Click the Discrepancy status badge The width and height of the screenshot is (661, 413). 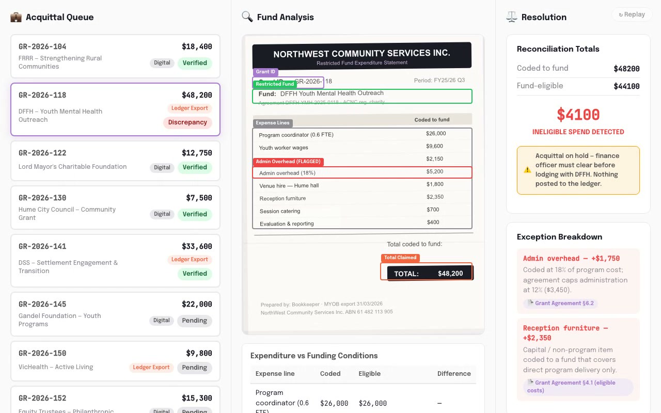coord(187,122)
